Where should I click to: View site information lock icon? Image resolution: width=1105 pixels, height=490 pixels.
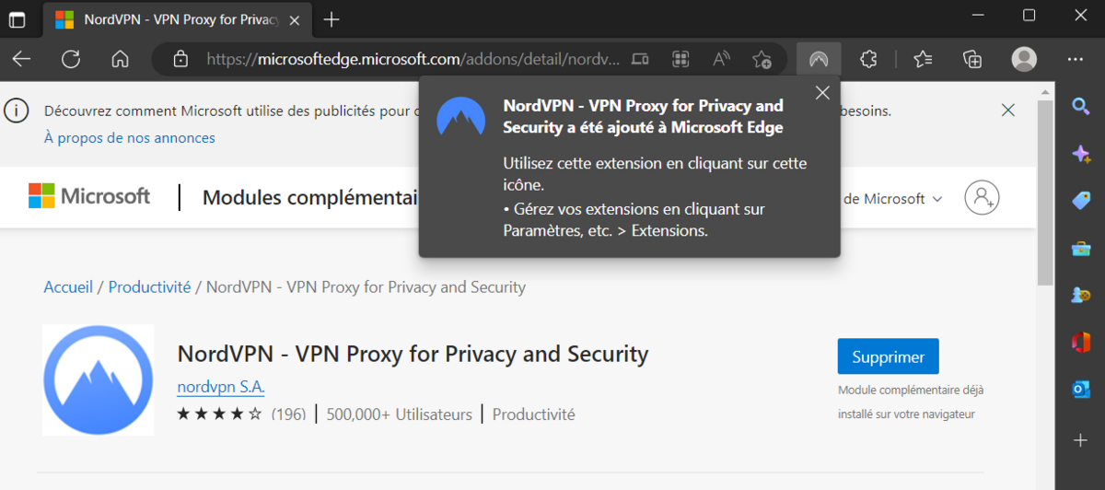tap(180, 59)
